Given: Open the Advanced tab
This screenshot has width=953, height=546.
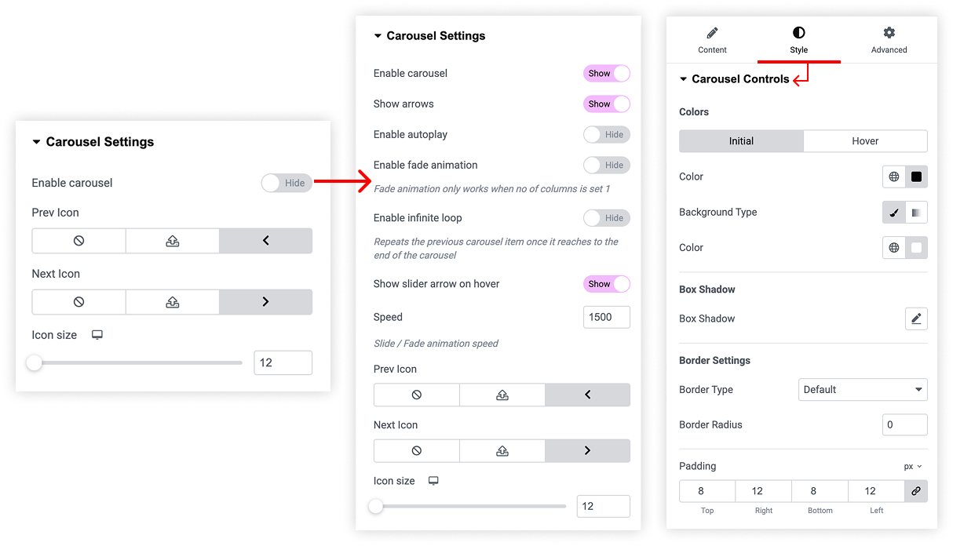Looking at the screenshot, I should coord(889,40).
